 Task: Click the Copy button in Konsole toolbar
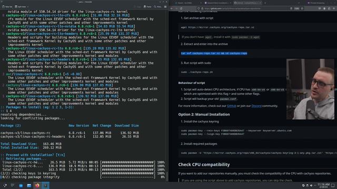[x=137, y=7]
